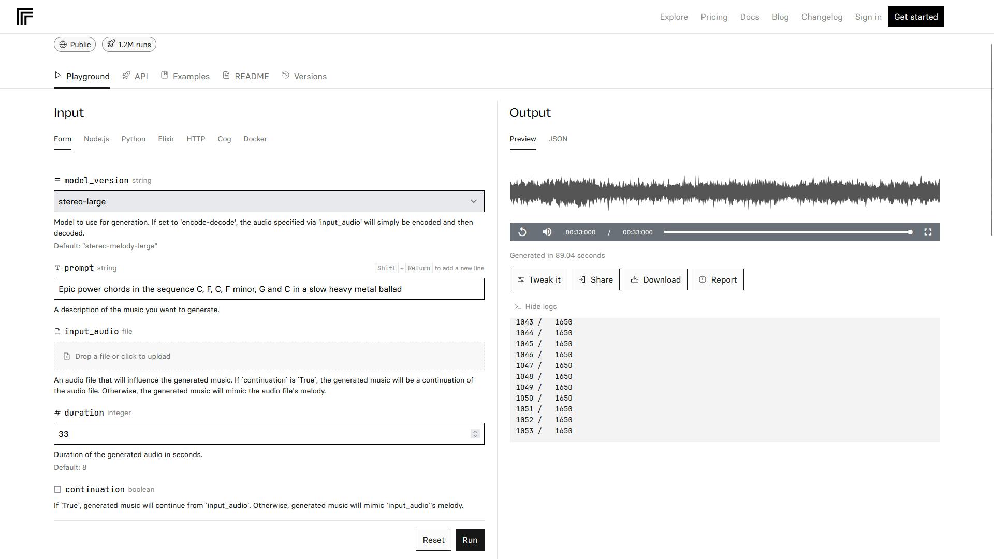Click the Share button
Viewport: 994px width, 559px height.
pos(595,280)
